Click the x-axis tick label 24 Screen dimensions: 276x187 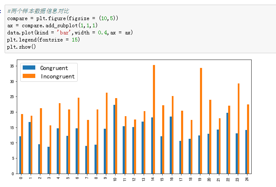coord(247,179)
